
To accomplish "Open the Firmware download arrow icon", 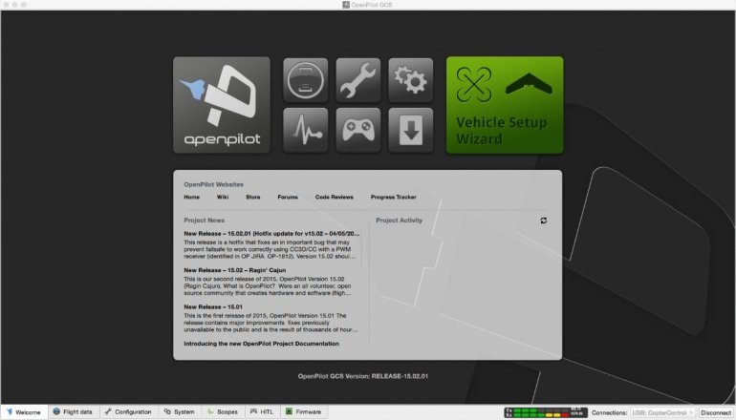I will click(410, 131).
